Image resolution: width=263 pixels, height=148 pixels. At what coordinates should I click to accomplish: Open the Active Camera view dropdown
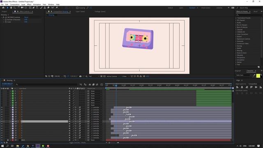[113, 76]
